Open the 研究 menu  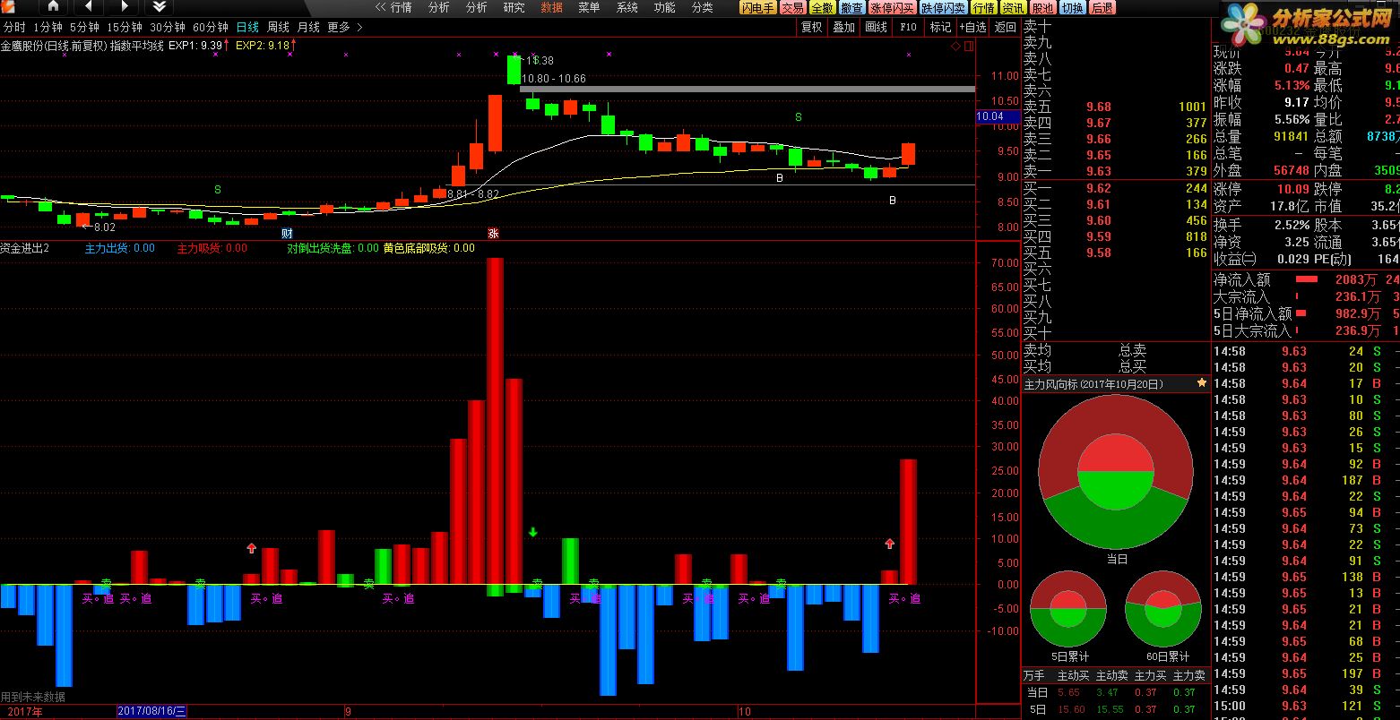(x=514, y=7)
